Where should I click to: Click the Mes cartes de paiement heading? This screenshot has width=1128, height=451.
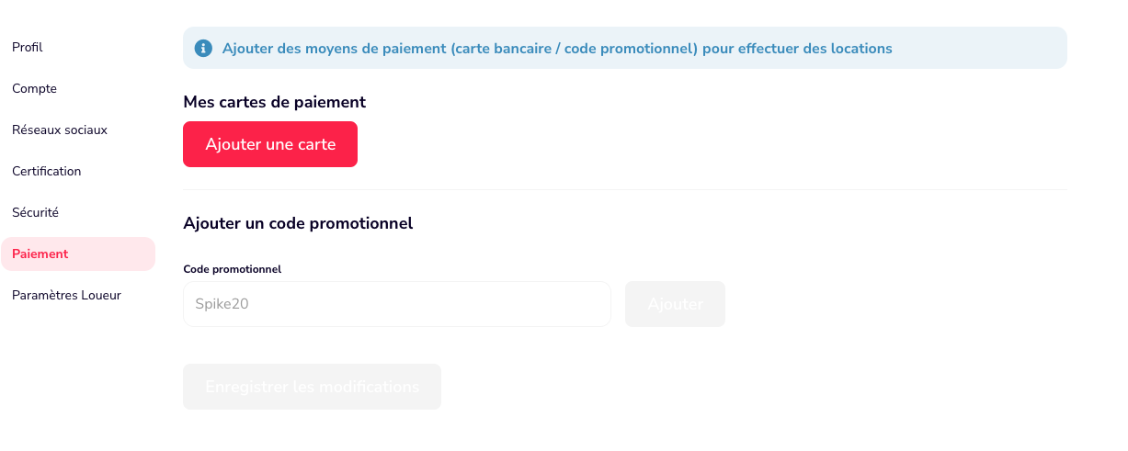(275, 102)
